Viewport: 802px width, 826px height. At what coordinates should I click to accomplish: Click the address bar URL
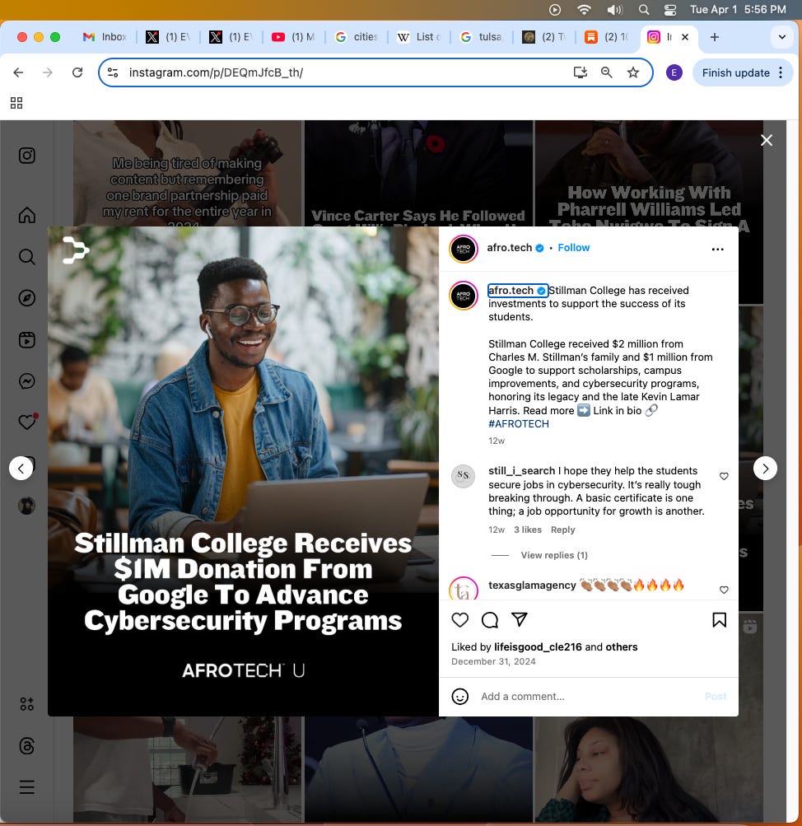(216, 72)
